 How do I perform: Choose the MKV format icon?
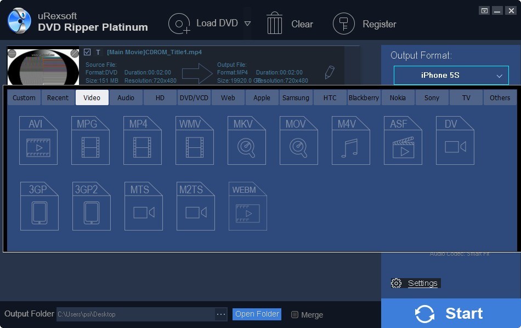[x=247, y=140]
